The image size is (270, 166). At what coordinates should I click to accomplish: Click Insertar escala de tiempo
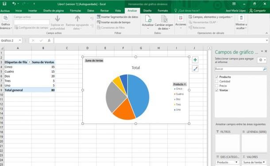[x=114, y=22]
